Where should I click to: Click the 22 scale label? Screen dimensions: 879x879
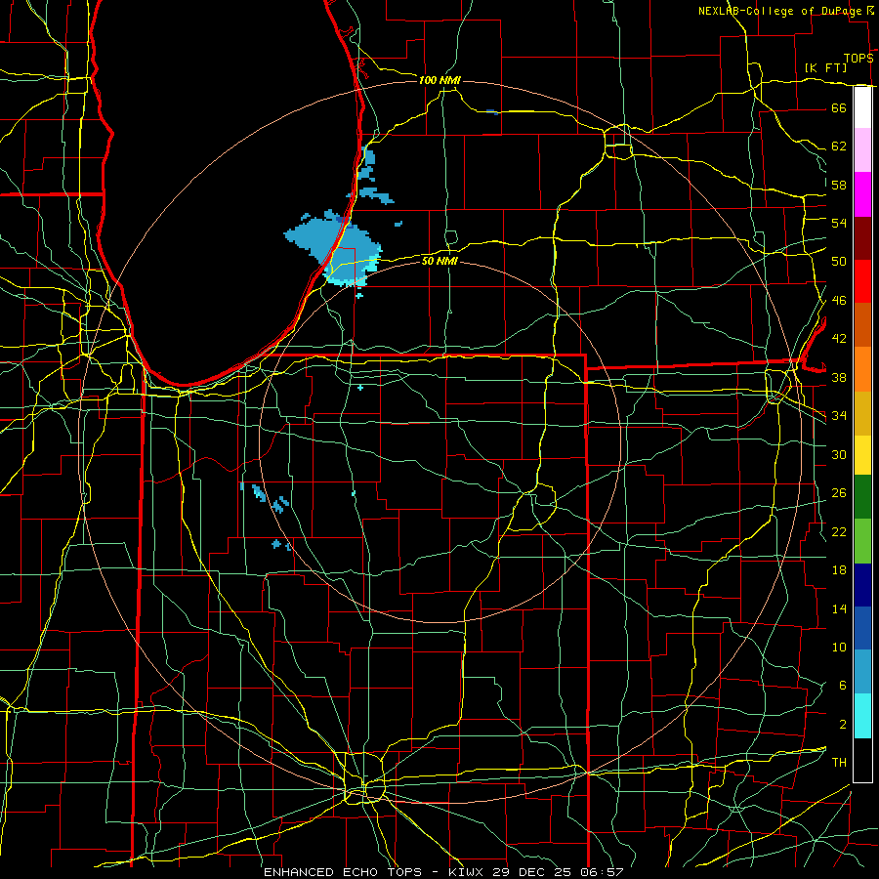839,531
